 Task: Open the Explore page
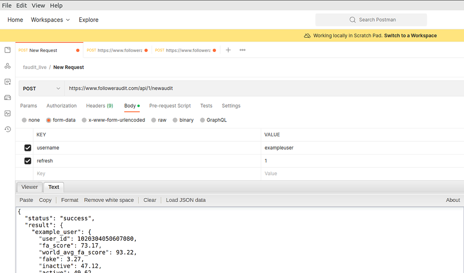88,20
